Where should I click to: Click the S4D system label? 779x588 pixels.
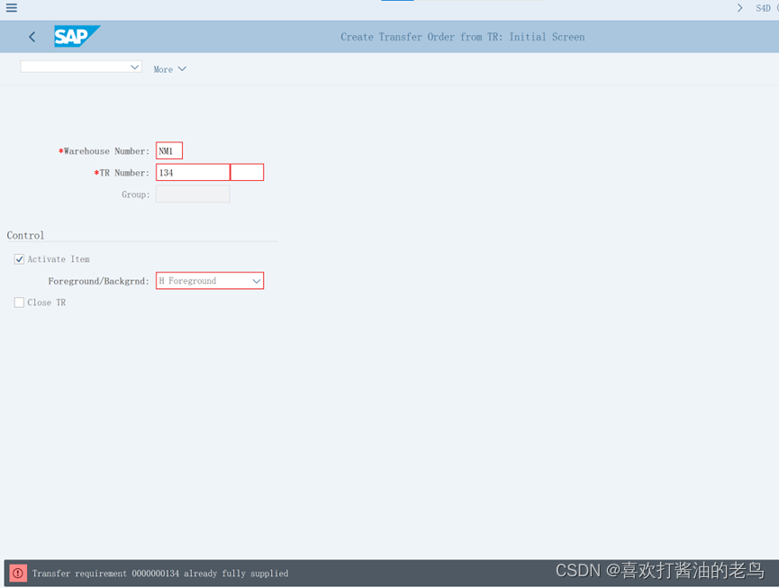(x=763, y=8)
